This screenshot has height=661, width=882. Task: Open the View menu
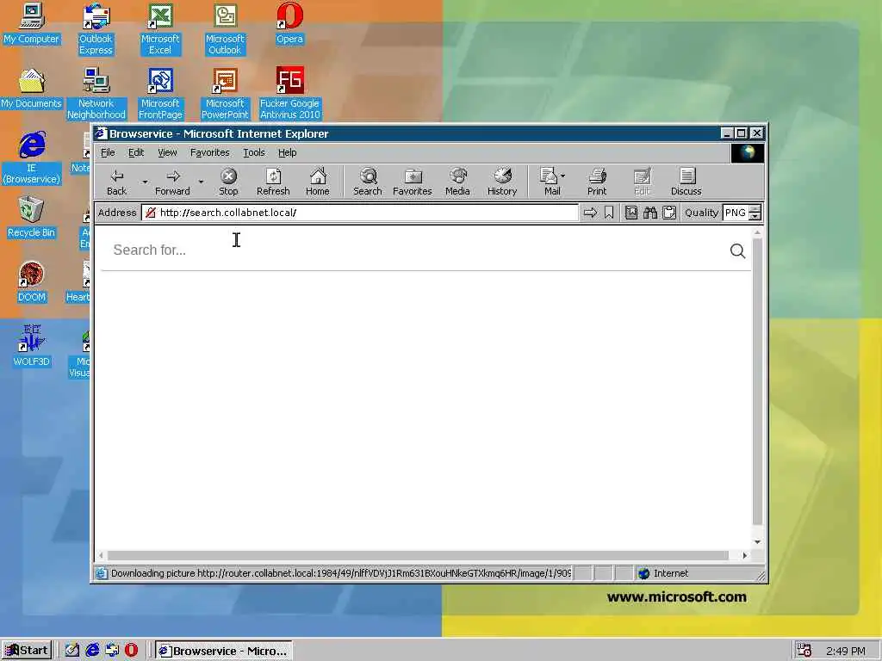[167, 152]
